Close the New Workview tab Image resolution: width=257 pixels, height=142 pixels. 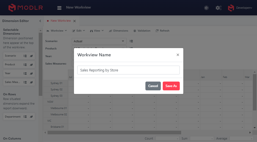[74, 21]
